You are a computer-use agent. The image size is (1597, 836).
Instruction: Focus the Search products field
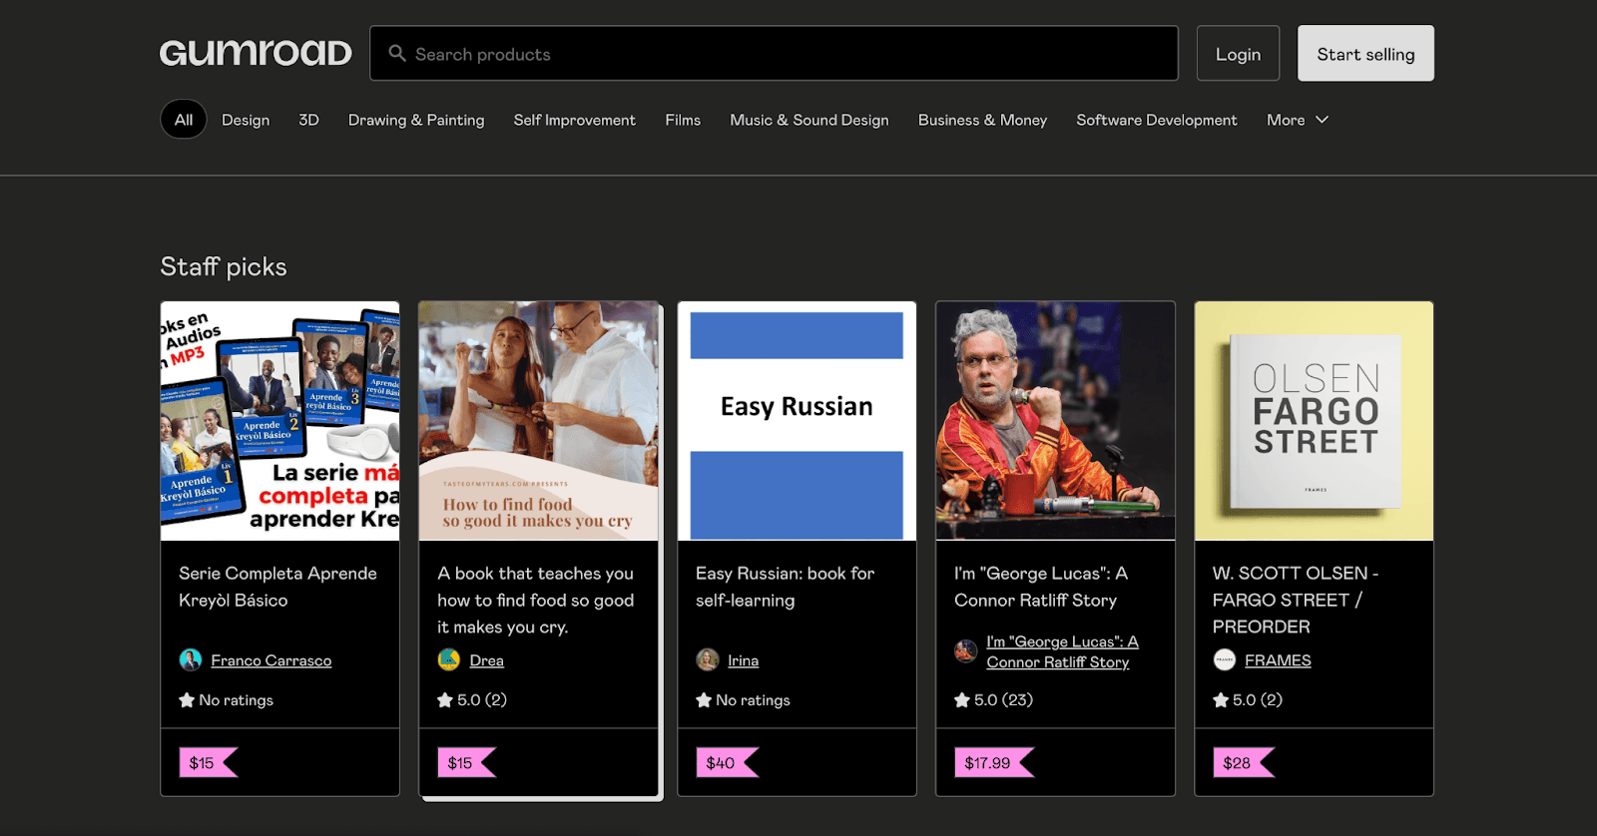pyautogui.click(x=774, y=54)
